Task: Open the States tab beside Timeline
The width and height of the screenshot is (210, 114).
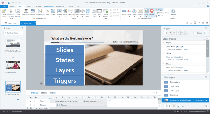Action: coord(44,93)
